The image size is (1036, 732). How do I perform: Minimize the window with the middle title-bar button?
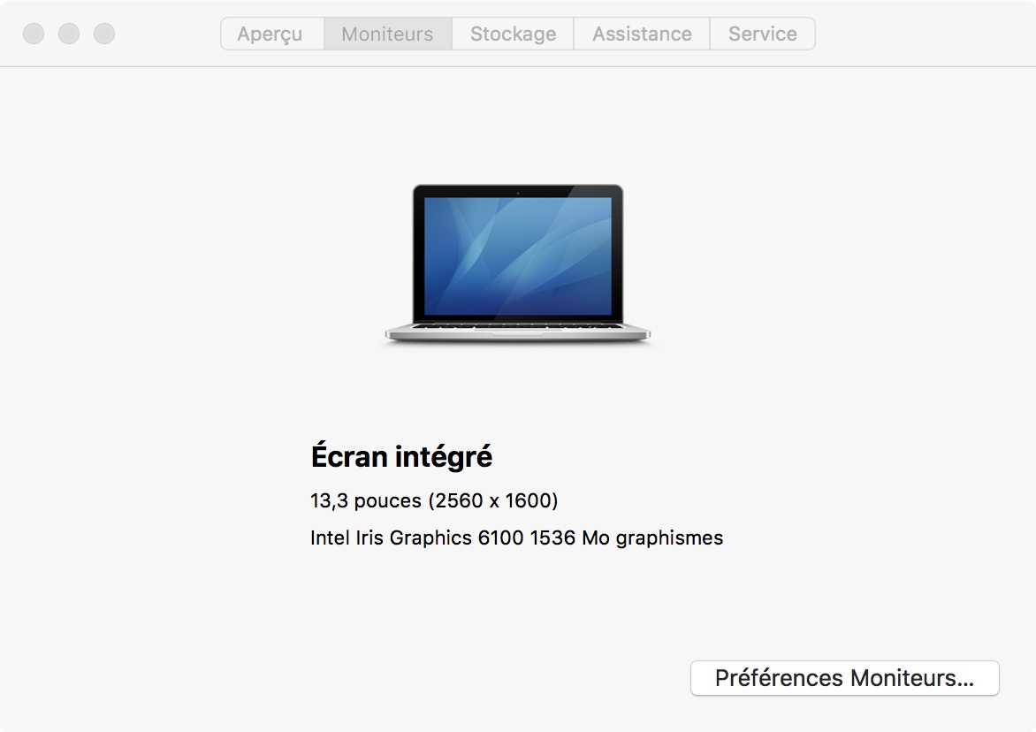(69, 34)
